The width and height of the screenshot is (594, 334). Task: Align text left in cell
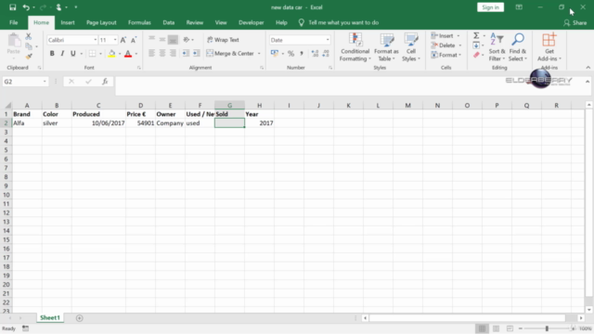[151, 54]
